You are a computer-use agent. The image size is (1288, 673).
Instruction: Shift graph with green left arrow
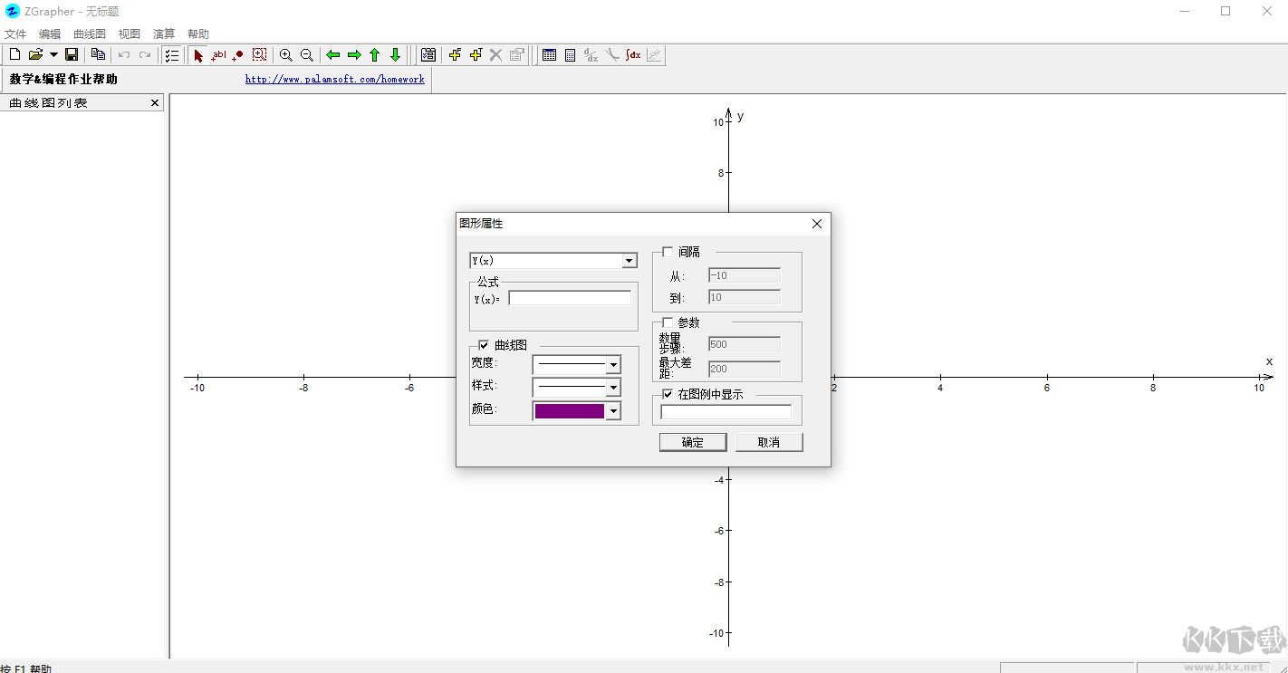(x=333, y=55)
